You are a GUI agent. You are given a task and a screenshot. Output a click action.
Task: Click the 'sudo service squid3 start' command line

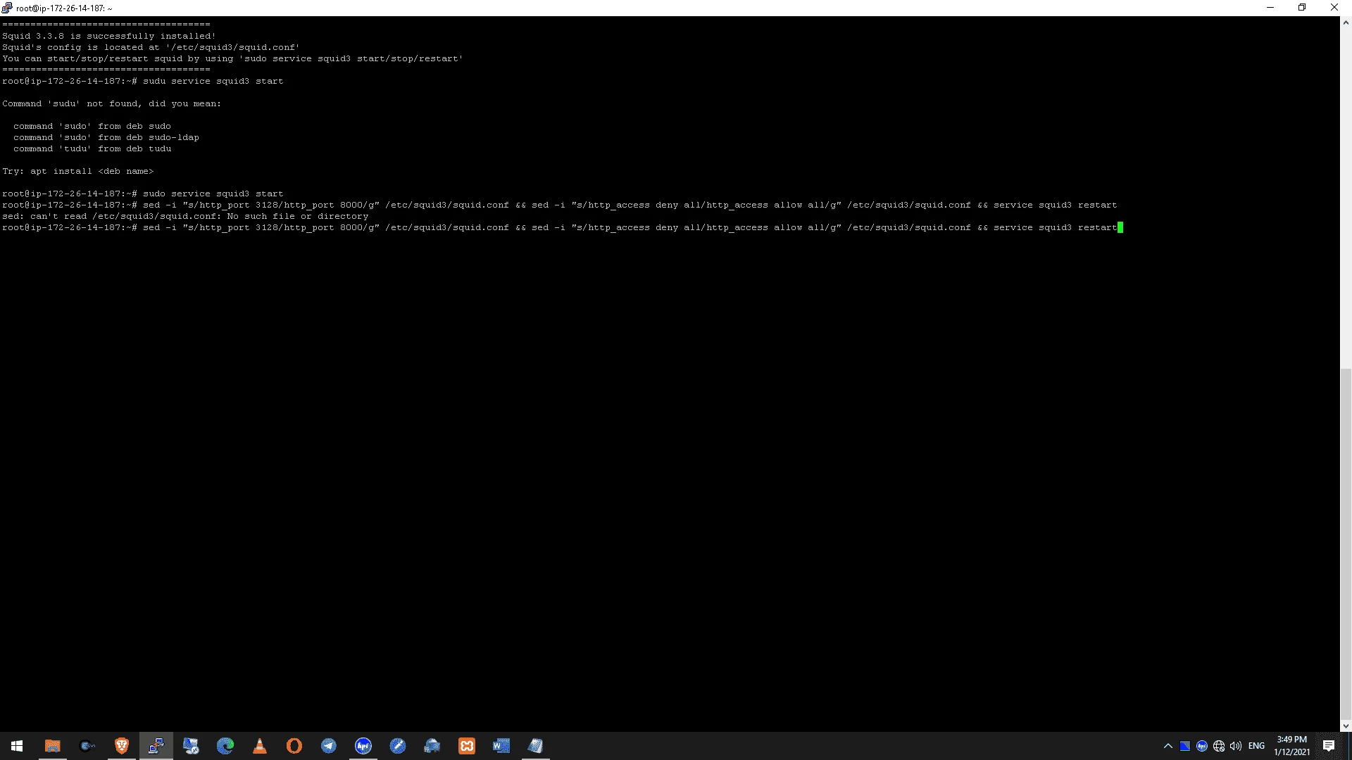[143, 194]
